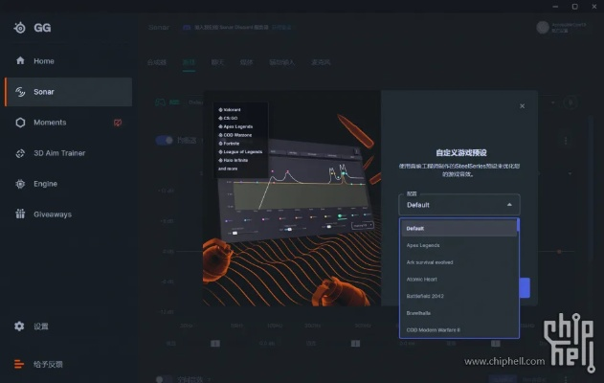This screenshot has height=383, width=604.
Task: Open the Giveaways page
Action: pos(52,214)
